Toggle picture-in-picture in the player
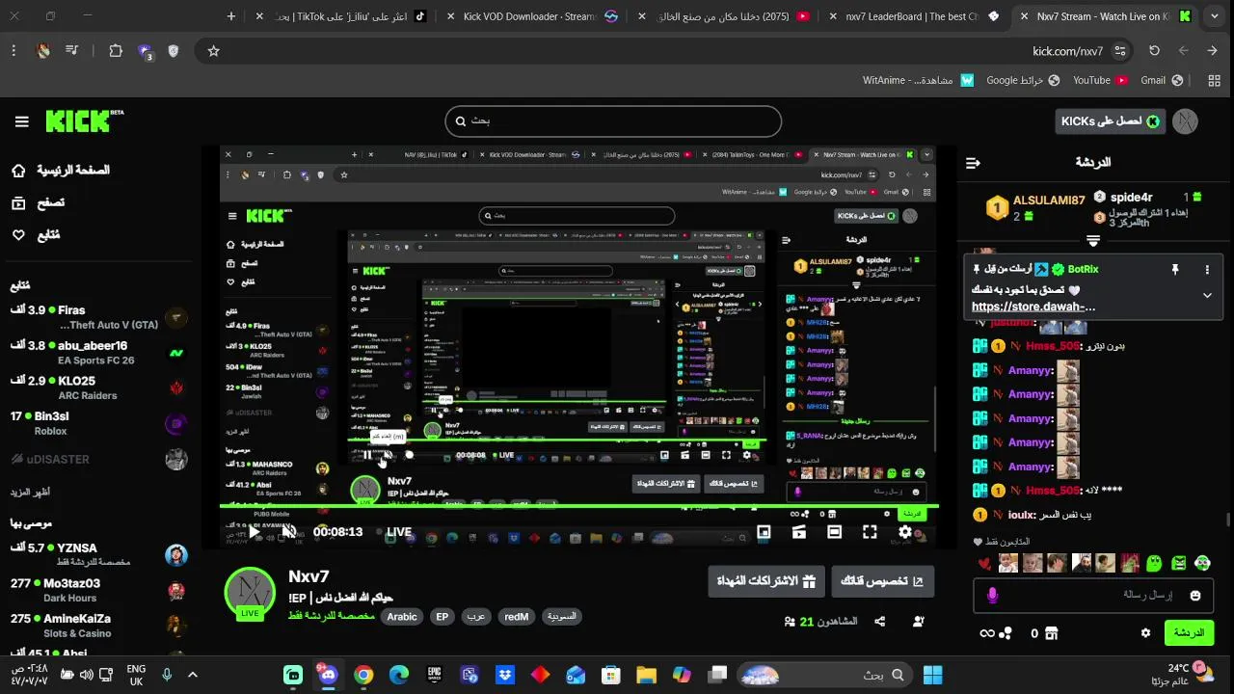The height and width of the screenshot is (694, 1234). (x=764, y=532)
